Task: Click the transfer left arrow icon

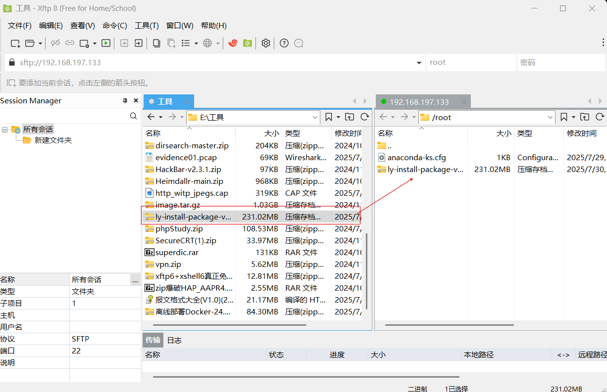Action: 124,44
